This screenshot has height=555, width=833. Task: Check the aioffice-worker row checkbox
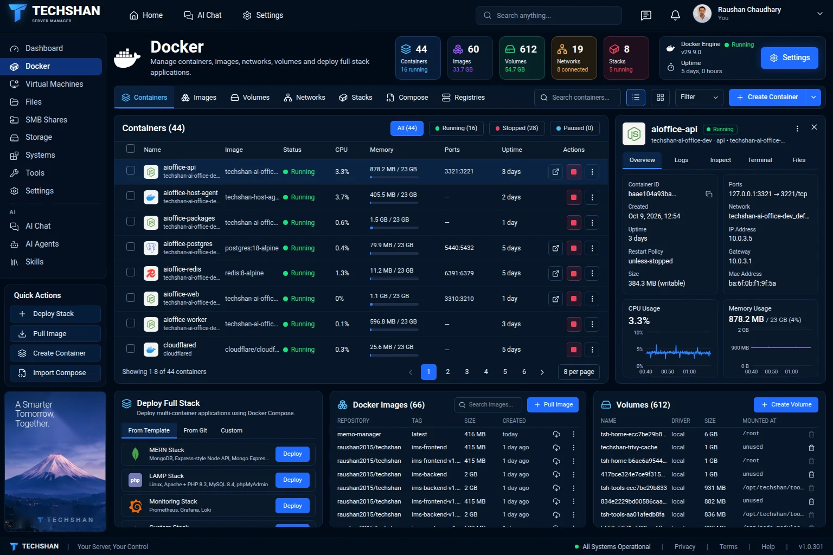coord(131,323)
